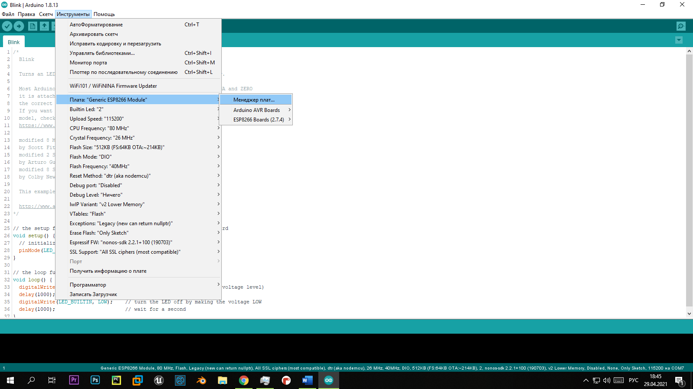Expand the Программатор submenu
Viewport: 693px width, 389px height.
click(x=138, y=285)
